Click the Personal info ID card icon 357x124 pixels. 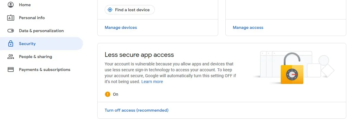(11, 18)
